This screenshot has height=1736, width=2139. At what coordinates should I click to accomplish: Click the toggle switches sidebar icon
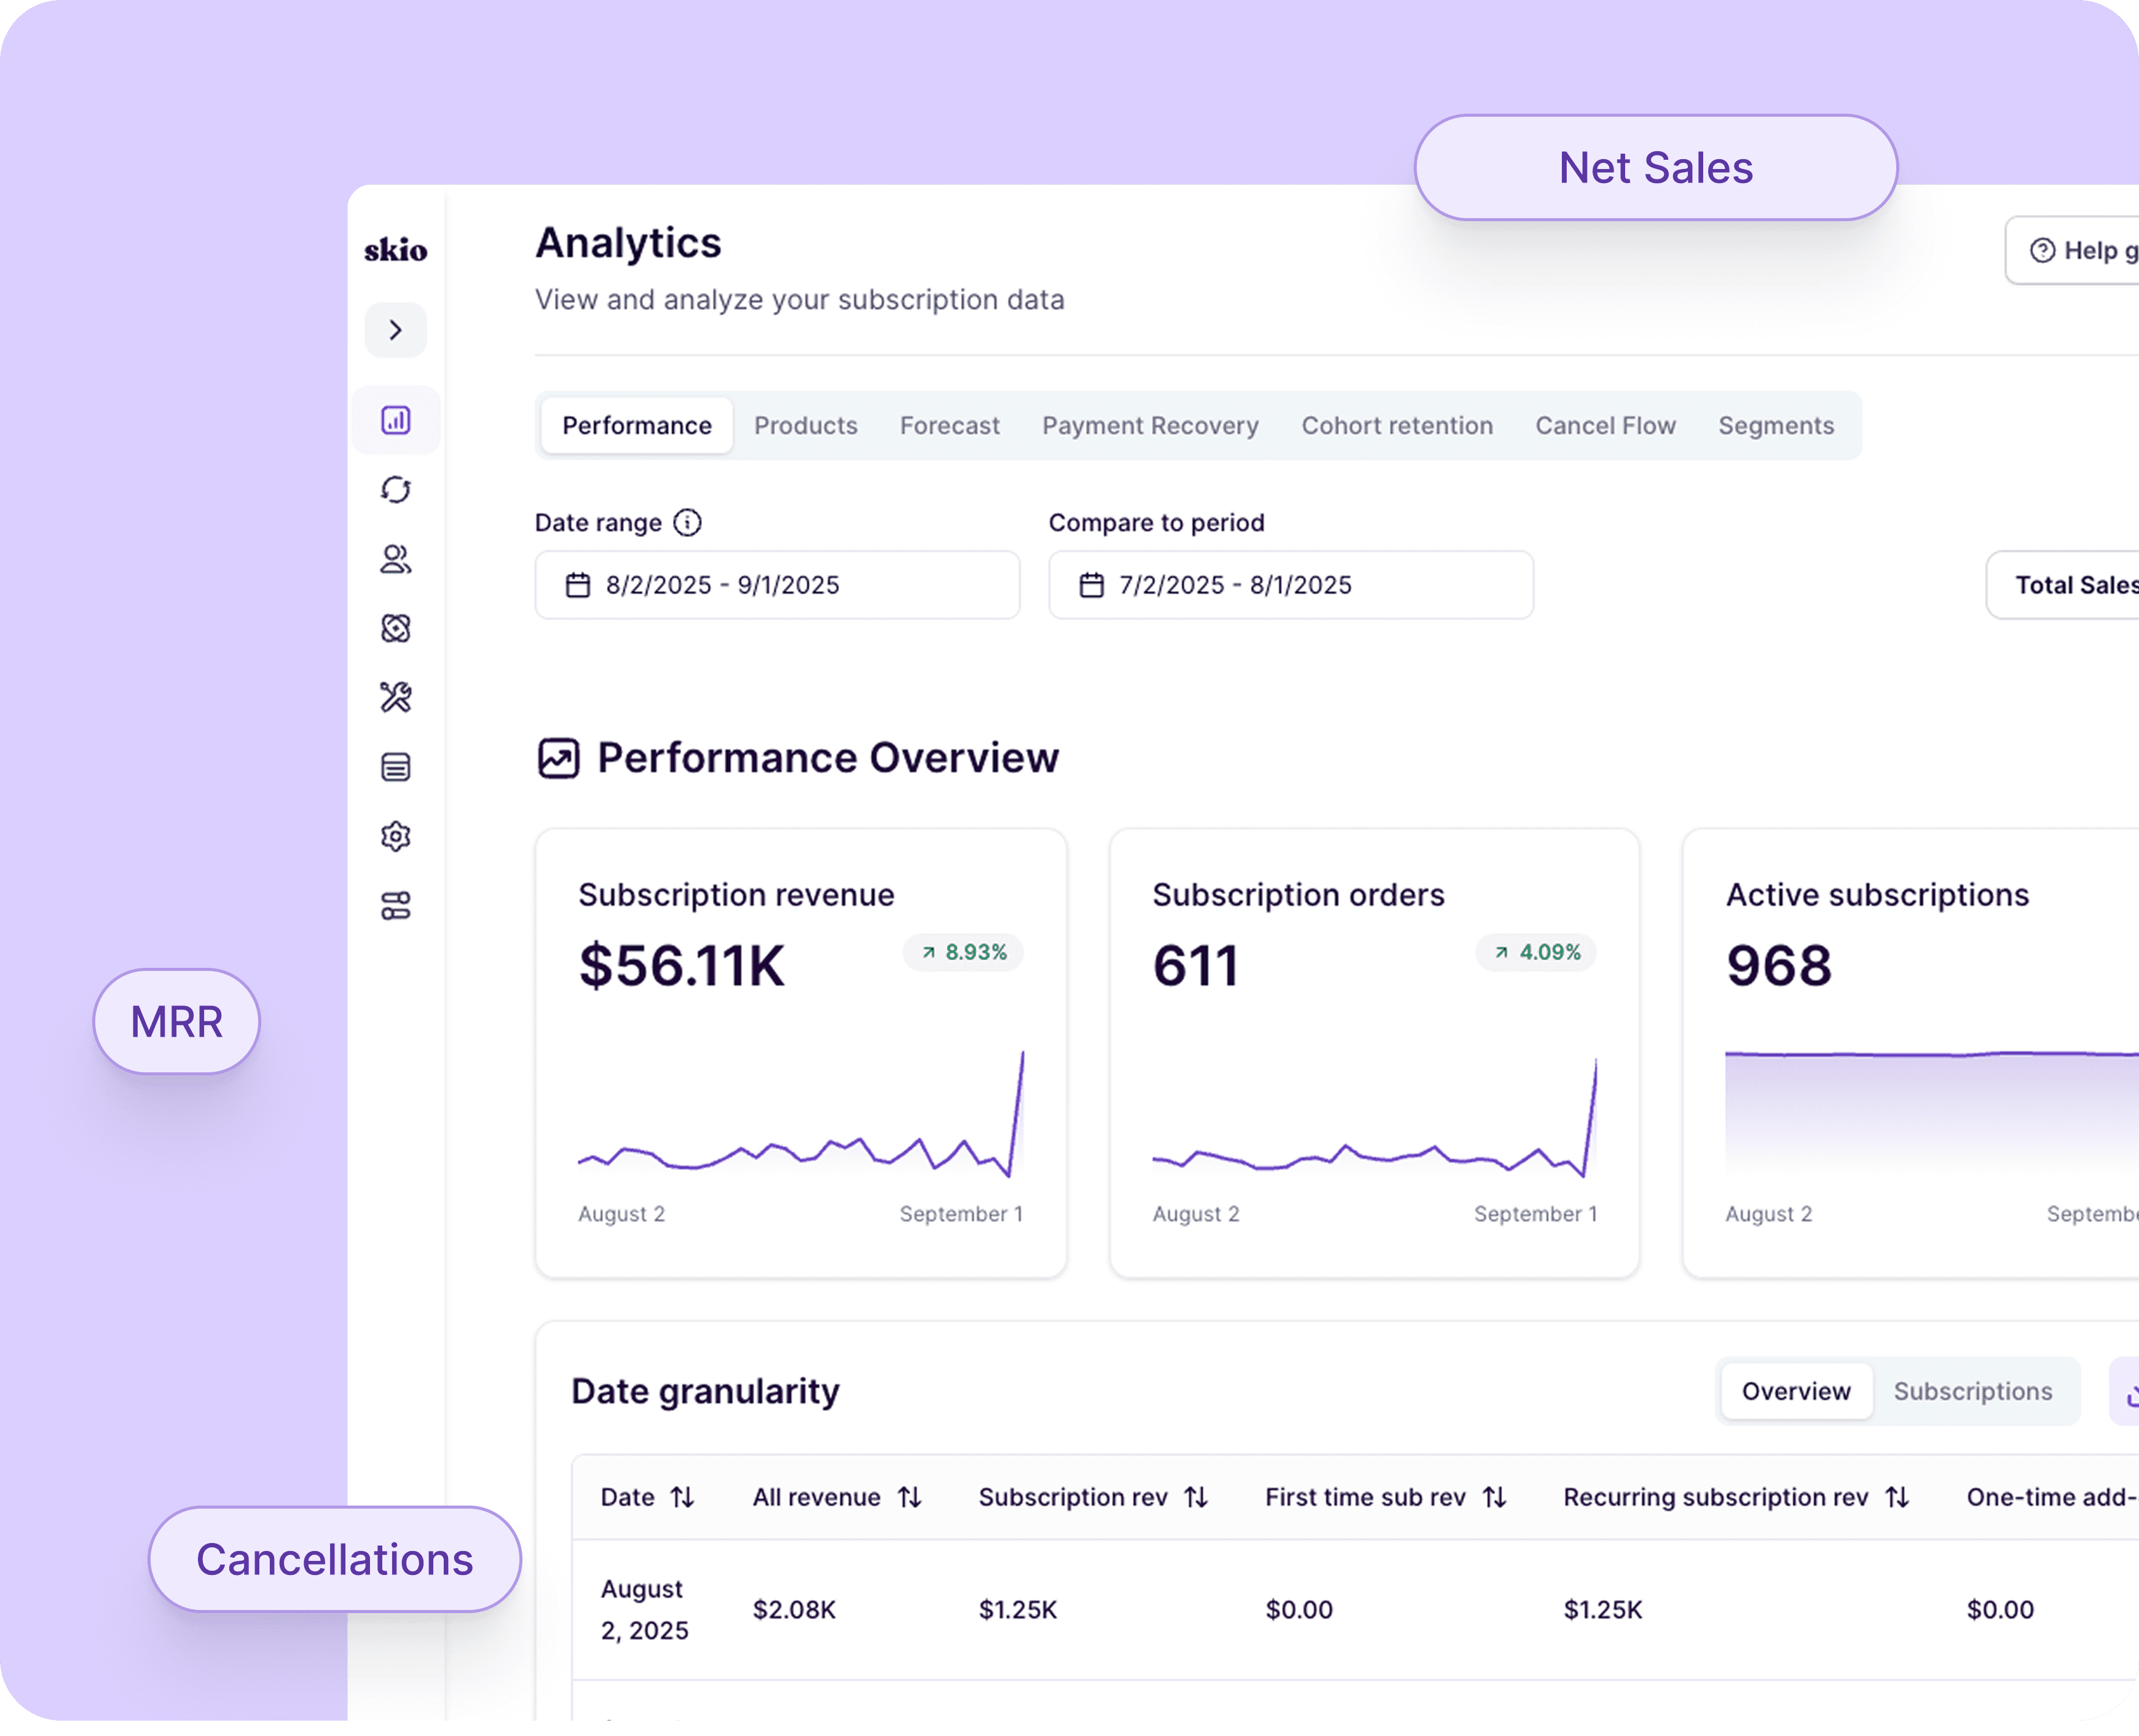point(396,906)
